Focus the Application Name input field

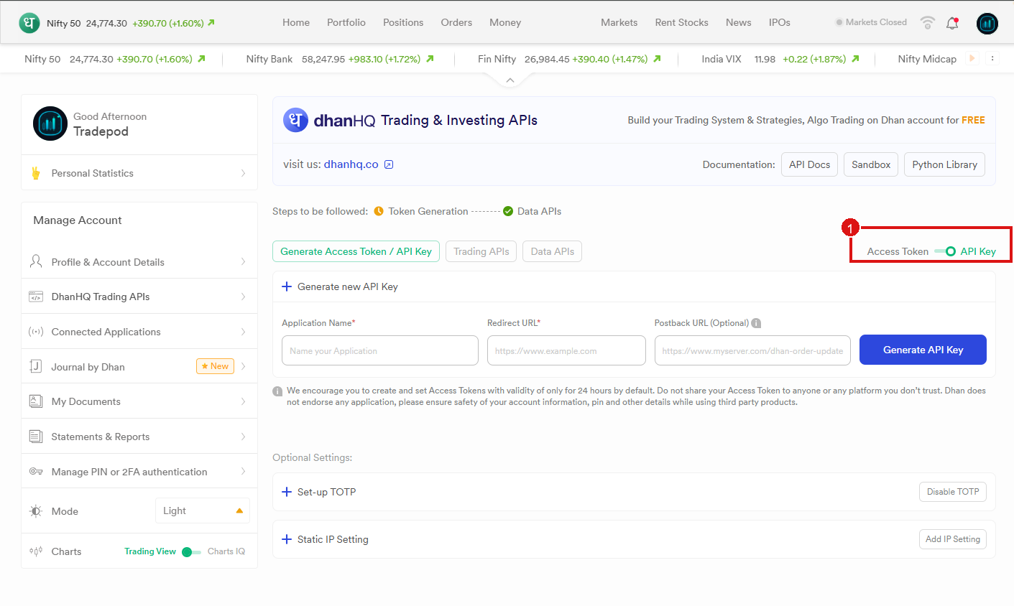pos(380,350)
